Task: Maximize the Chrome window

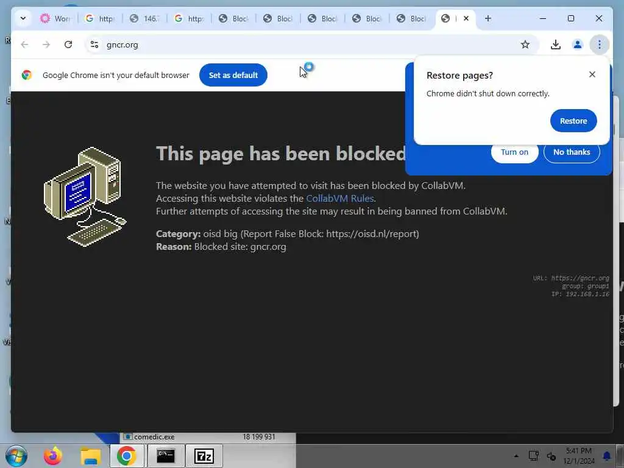Action: point(570,18)
